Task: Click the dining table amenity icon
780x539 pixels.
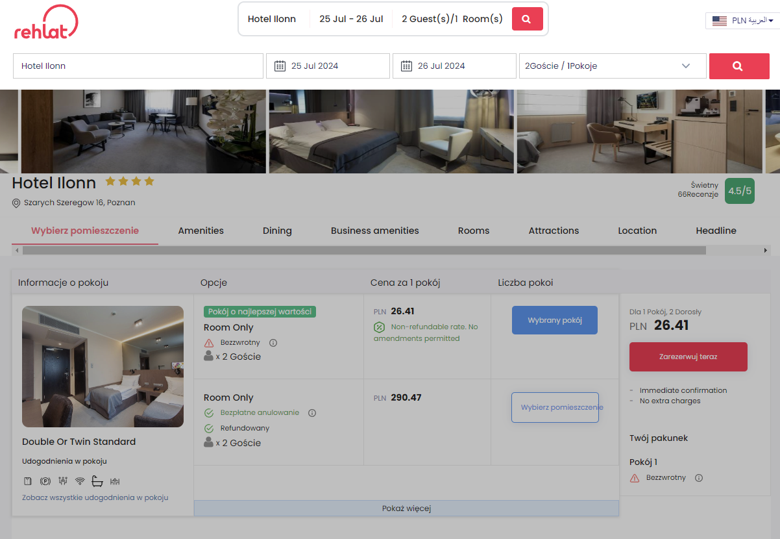Action: tap(116, 482)
